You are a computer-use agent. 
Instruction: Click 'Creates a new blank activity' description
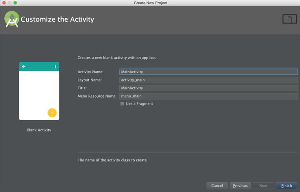coord(117,58)
